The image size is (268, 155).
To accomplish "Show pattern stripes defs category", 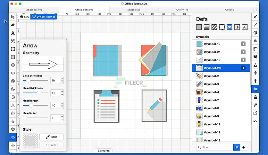I will pyautogui.click(x=214, y=27).
